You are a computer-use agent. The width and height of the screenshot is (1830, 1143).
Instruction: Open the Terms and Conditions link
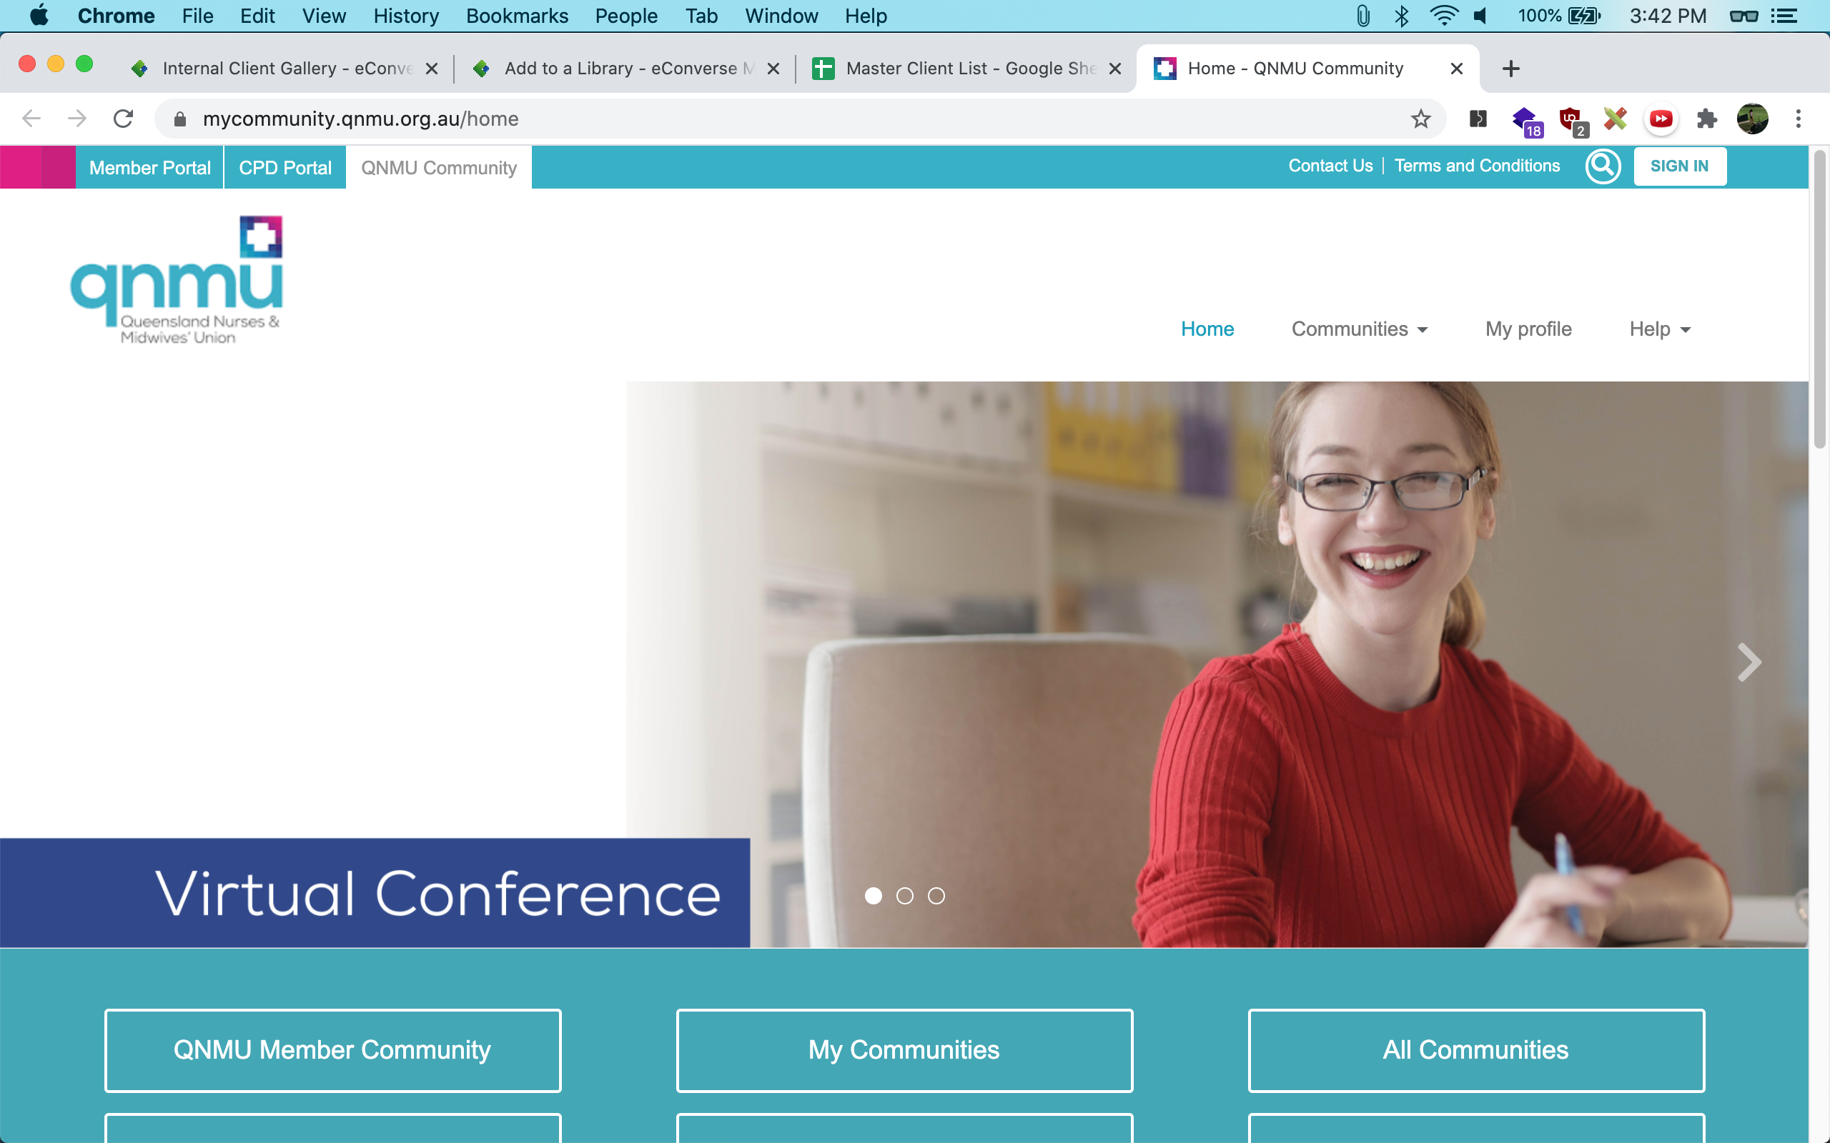click(1476, 166)
